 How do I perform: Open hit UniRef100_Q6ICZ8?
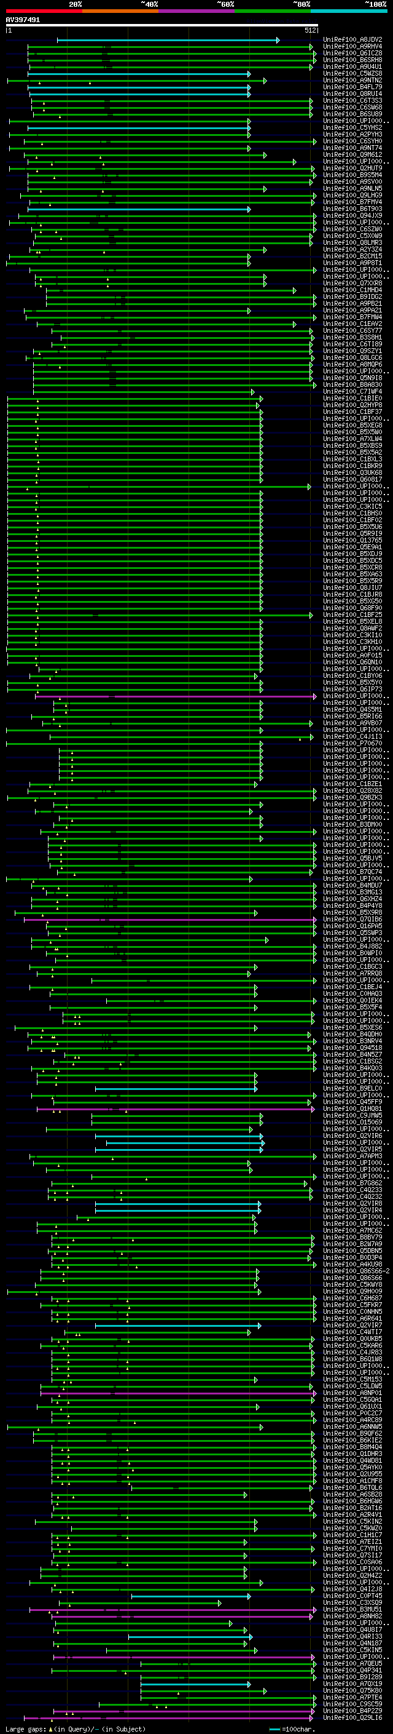352,53
